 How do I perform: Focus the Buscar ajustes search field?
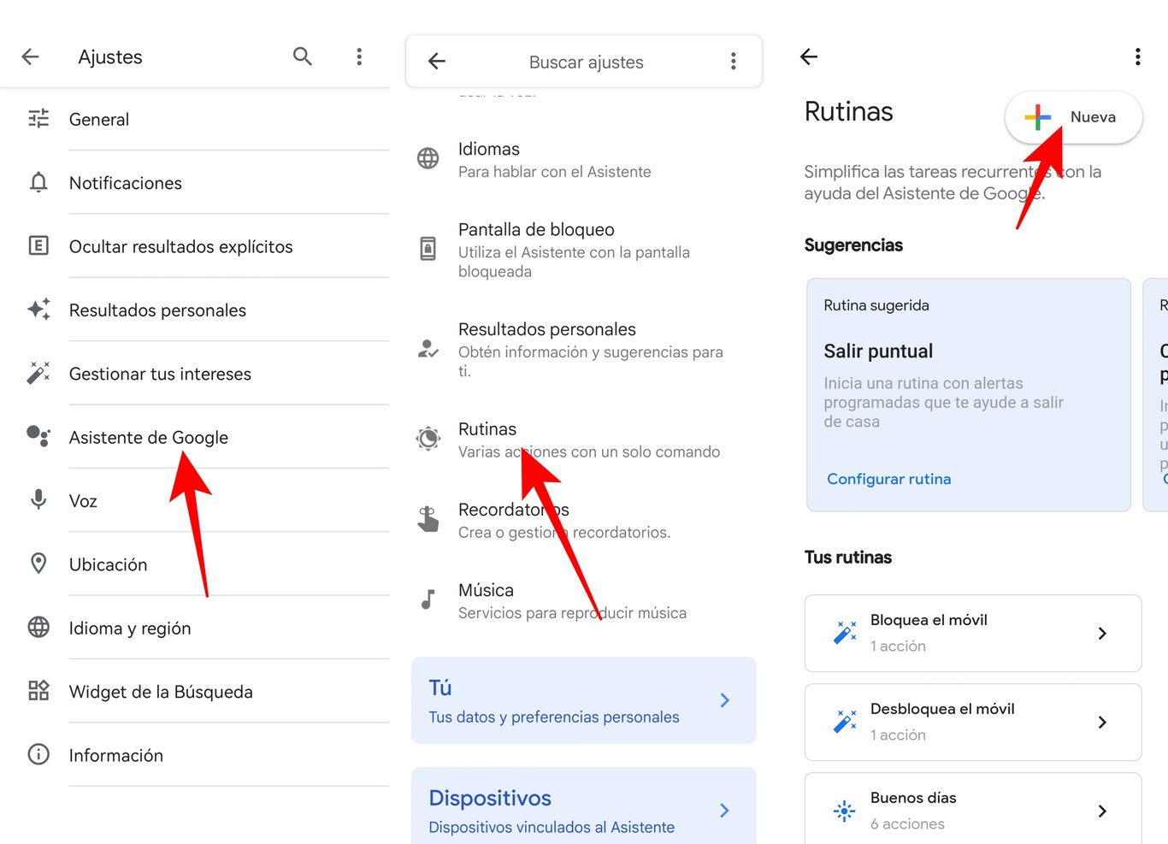586,62
